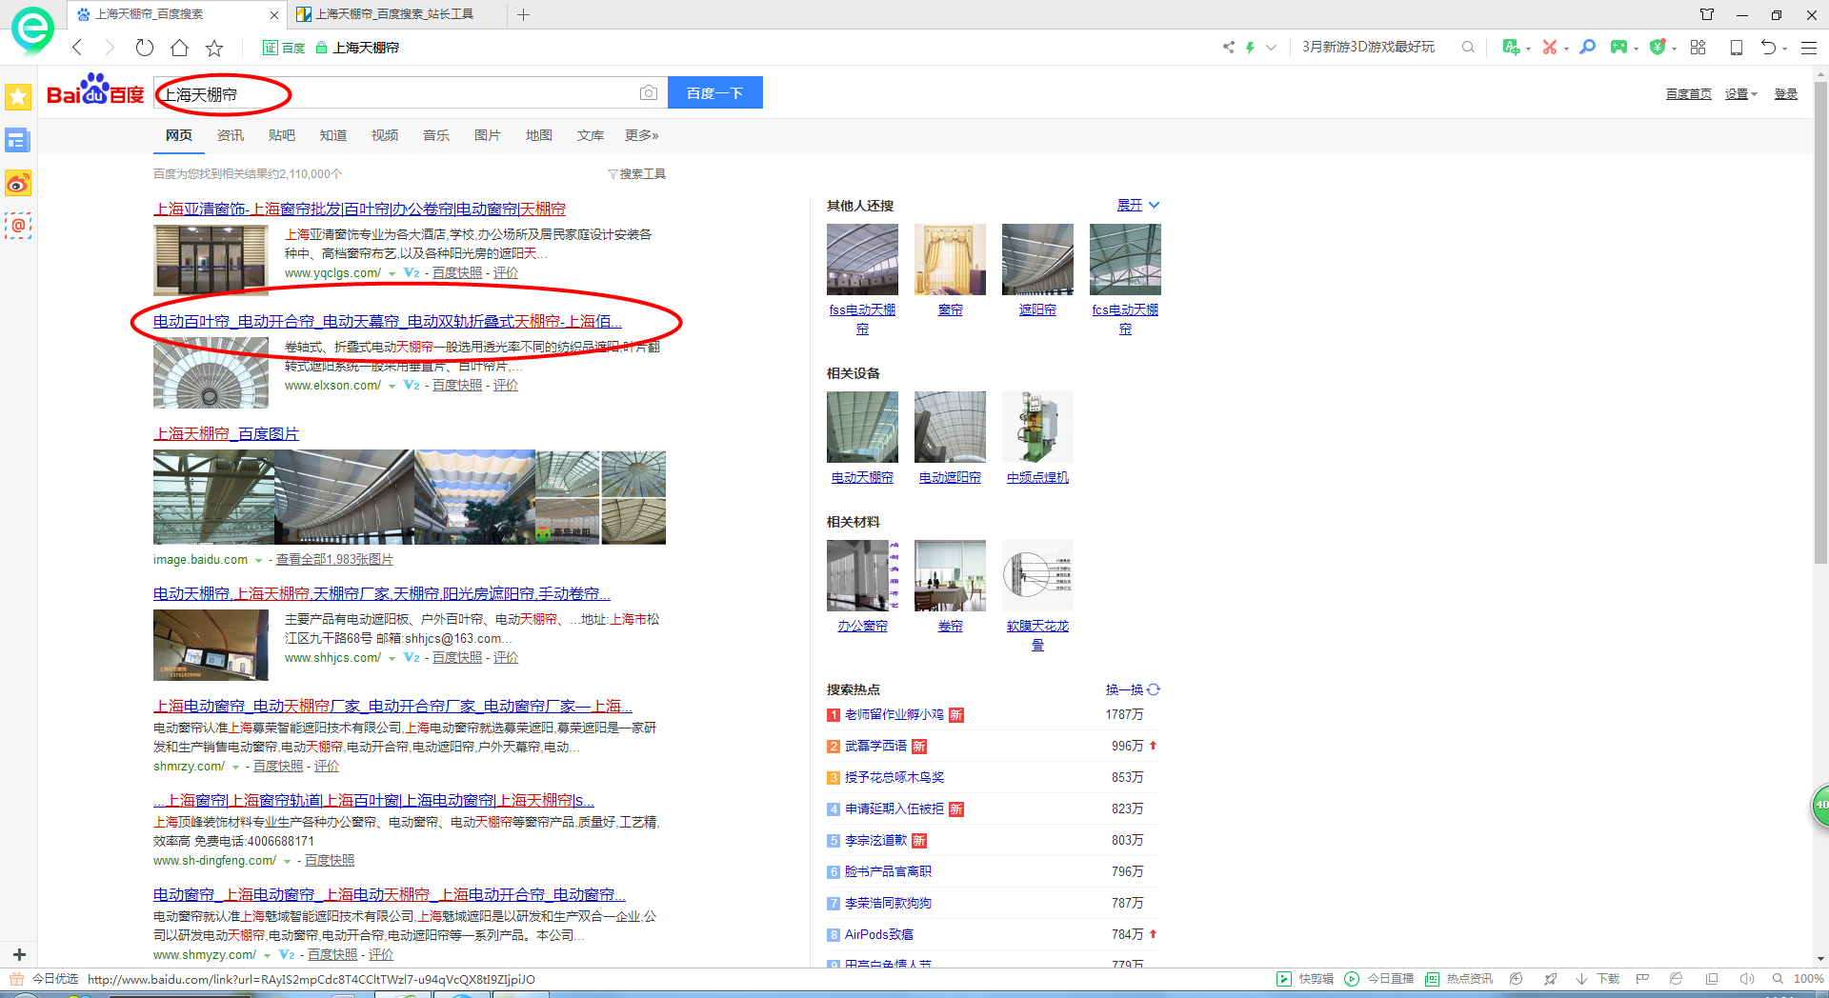
Task: Open result 电动百叶帘_电动开合帘 link
Action: click(388, 321)
